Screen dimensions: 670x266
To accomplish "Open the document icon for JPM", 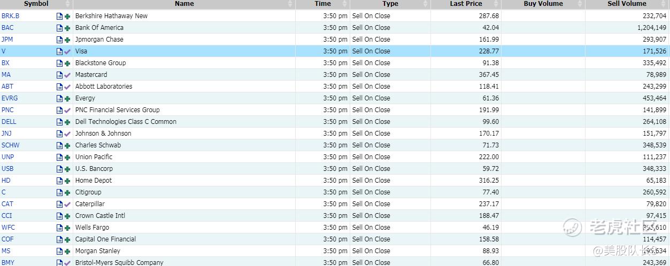I will 59,40.
